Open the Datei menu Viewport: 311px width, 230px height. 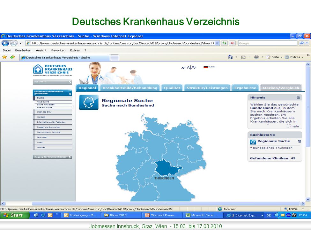(7, 50)
